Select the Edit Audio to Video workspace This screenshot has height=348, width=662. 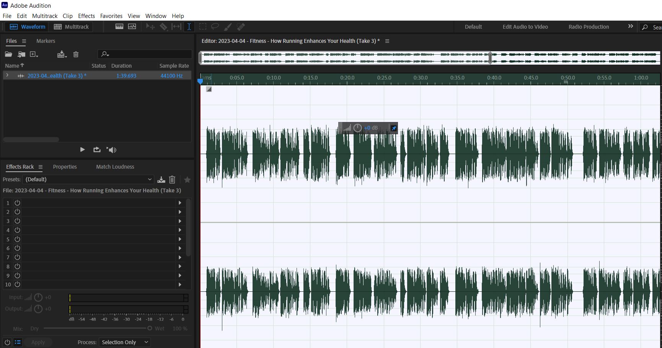525,27
